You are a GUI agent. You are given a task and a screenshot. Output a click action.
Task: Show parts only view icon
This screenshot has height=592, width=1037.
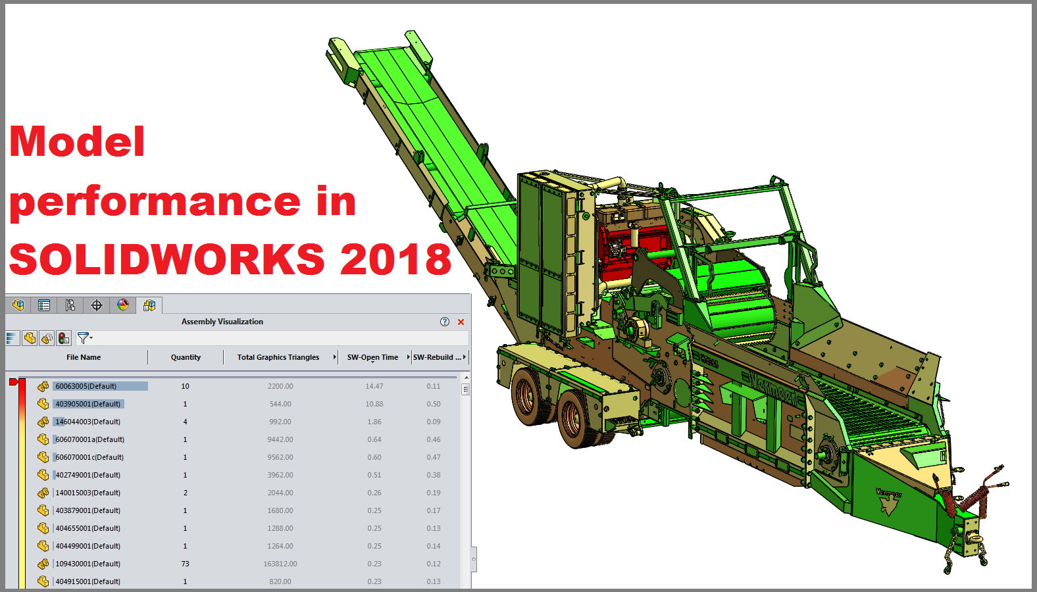30,338
